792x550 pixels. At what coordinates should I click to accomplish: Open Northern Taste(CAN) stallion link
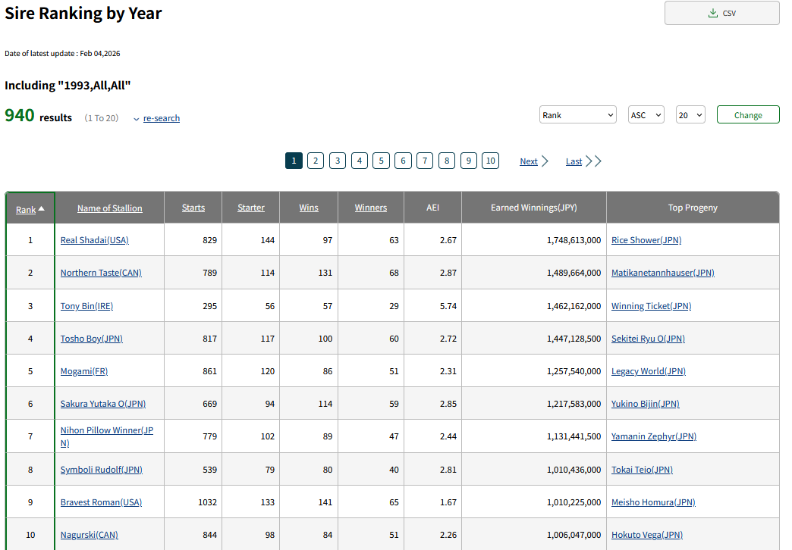pos(101,273)
